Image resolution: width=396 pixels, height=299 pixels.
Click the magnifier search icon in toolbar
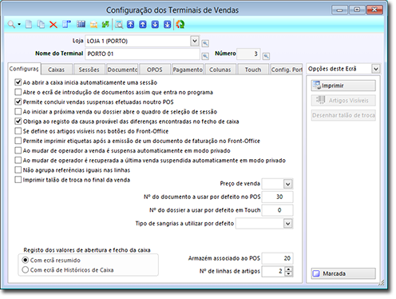click(x=11, y=25)
